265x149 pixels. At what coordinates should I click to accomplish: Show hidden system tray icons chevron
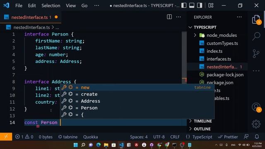[216, 145]
